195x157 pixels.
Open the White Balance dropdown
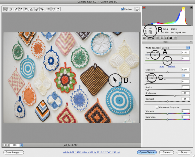pos(175,48)
